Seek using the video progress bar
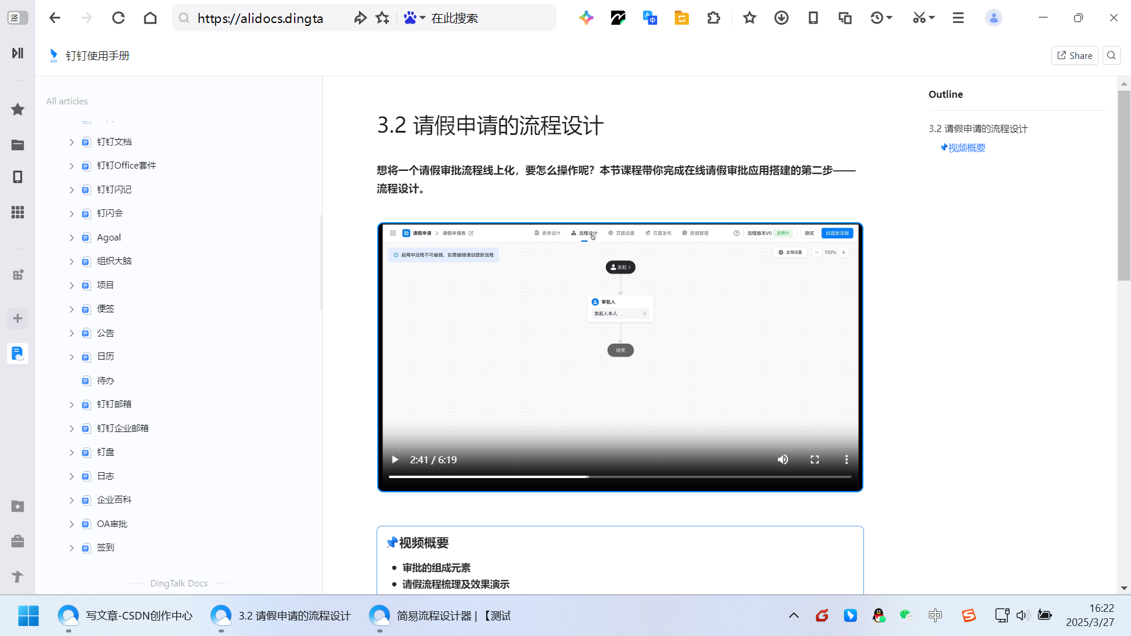This screenshot has width=1131, height=636. (x=620, y=476)
